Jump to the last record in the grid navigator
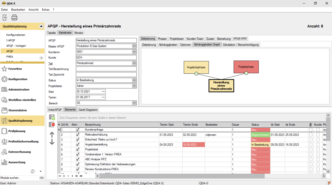The width and height of the screenshot is (332, 185). pos(81,176)
